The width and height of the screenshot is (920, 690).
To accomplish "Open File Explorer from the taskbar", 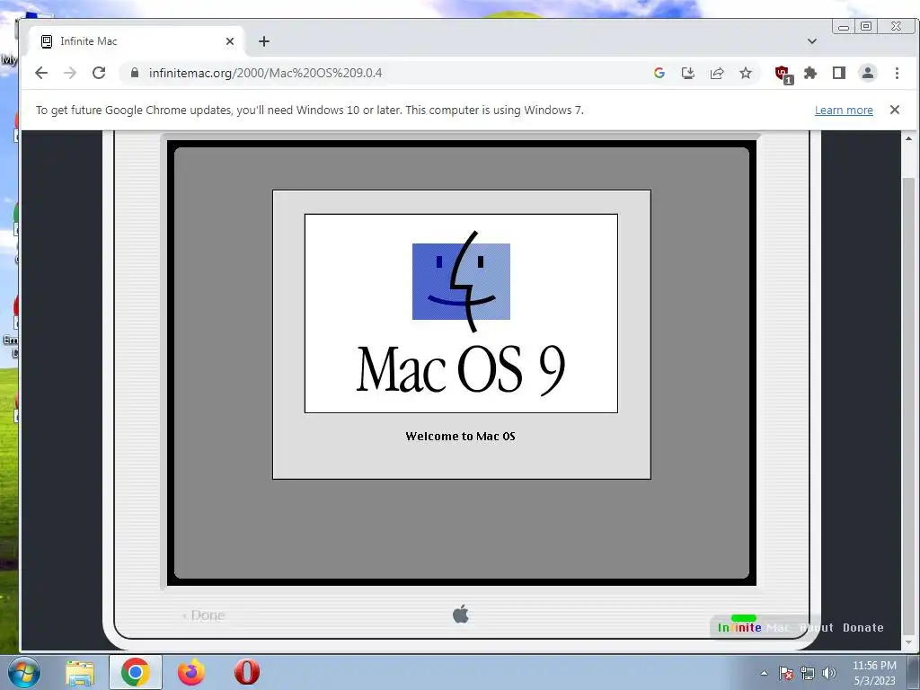I will pyautogui.click(x=80, y=672).
